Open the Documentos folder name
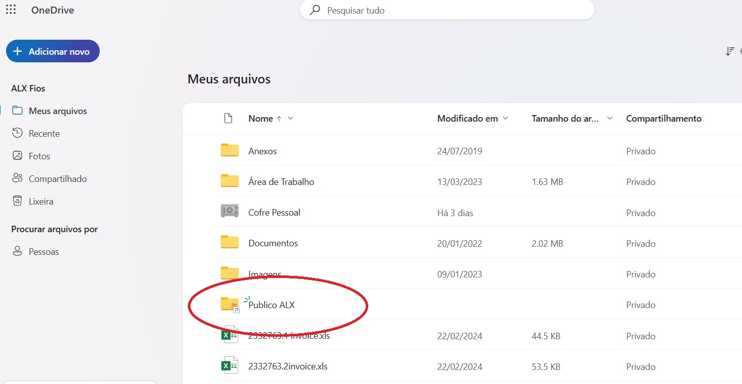The width and height of the screenshot is (742, 384). [273, 243]
